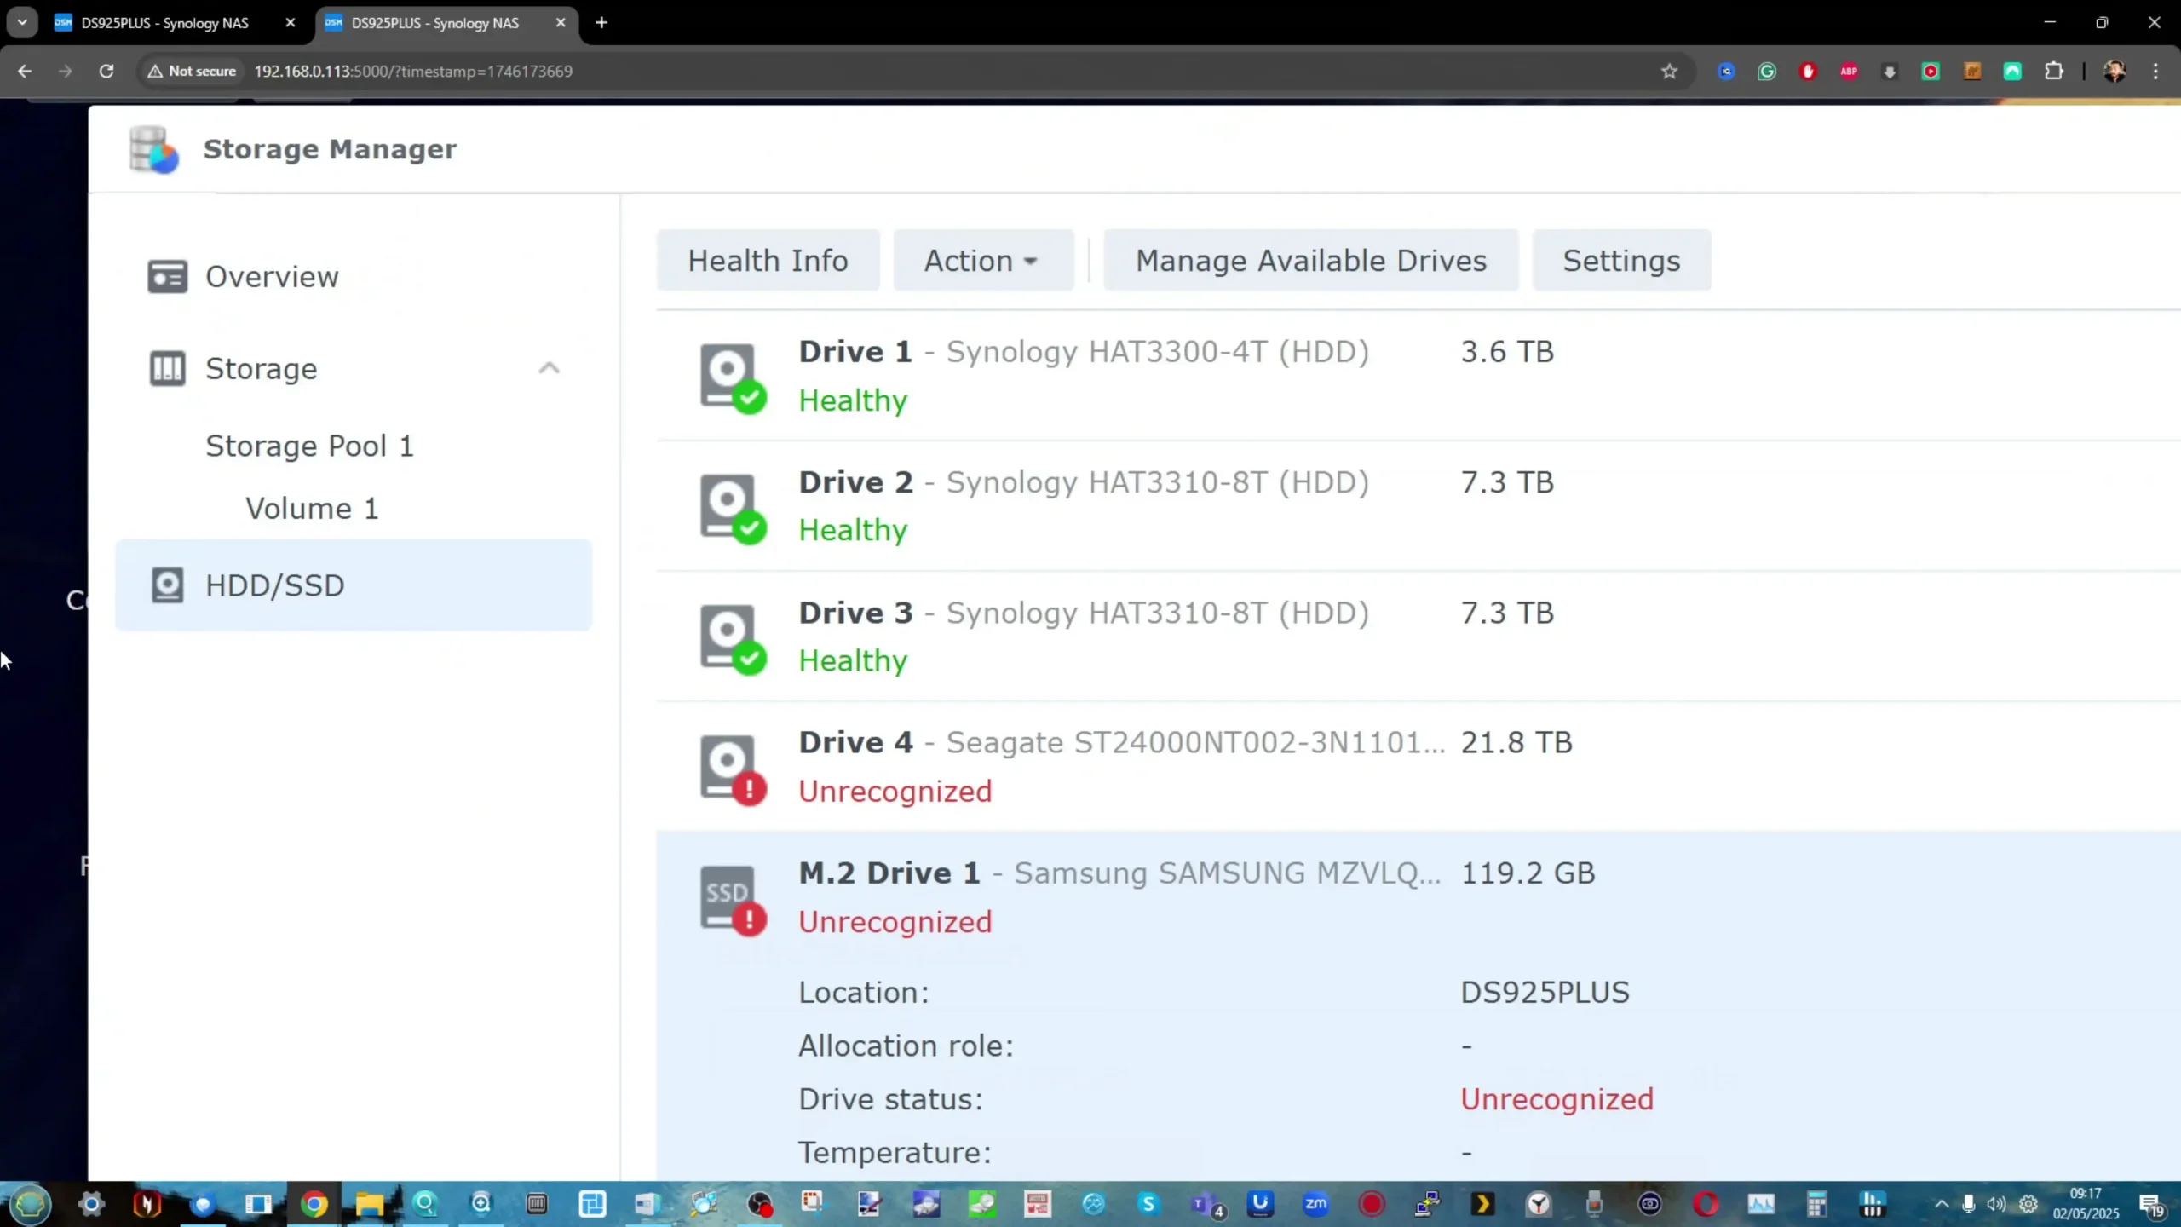Click the HDD/SSD drive icon
2181x1227 pixels.
pyautogui.click(x=167, y=585)
